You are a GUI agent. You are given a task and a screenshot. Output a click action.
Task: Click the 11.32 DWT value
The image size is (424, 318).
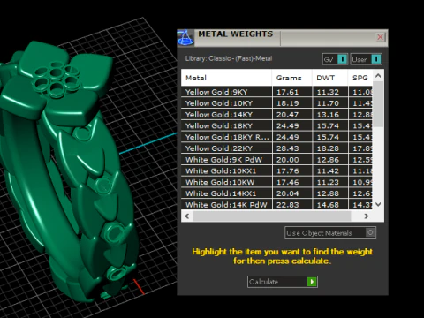coord(328,92)
